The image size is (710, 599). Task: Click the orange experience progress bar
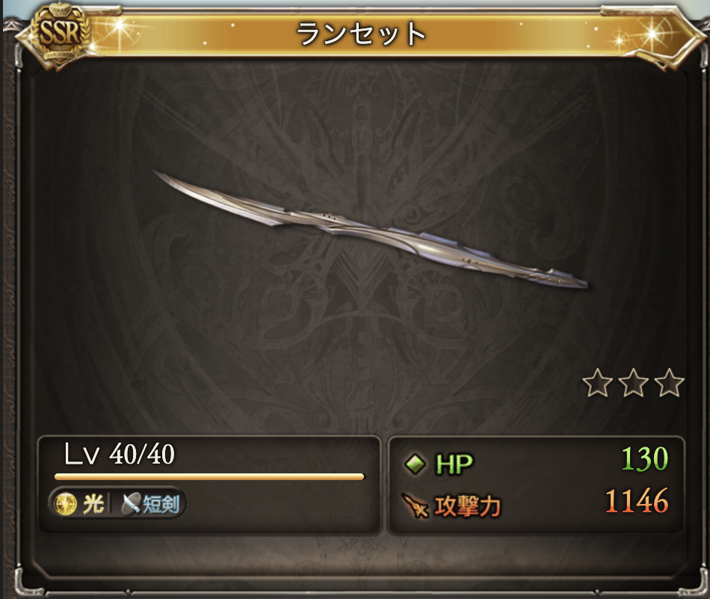click(209, 476)
